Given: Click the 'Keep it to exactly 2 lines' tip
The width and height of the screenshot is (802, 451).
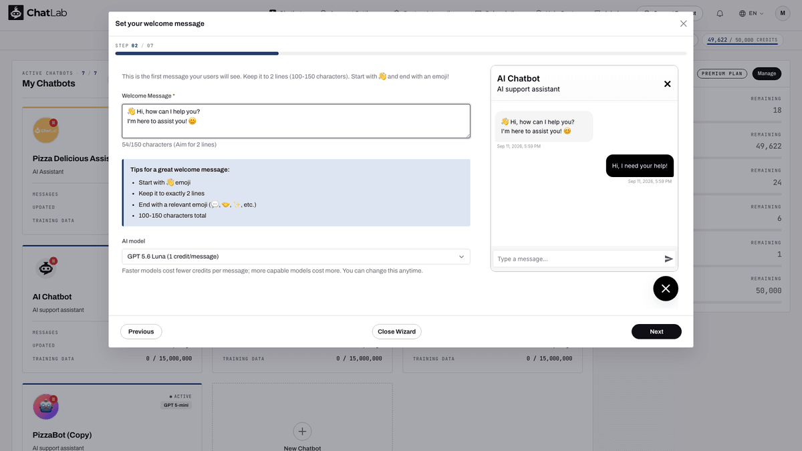Looking at the screenshot, I should point(171,193).
